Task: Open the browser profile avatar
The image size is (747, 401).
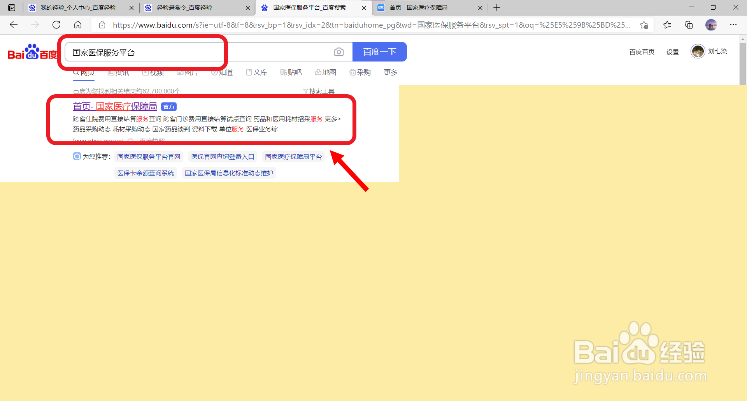Action: [711, 25]
